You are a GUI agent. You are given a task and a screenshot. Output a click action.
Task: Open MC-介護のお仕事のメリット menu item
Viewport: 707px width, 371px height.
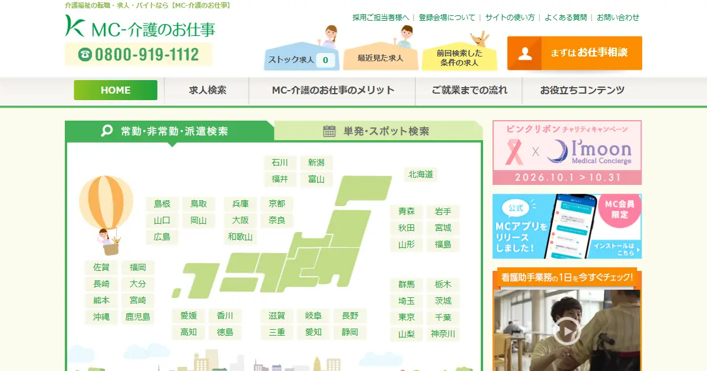[333, 90]
